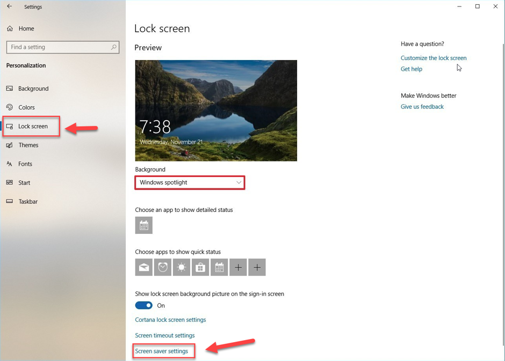Choose the Calendar app for detailed status
This screenshot has width=505, height=361.
[144, 225]
